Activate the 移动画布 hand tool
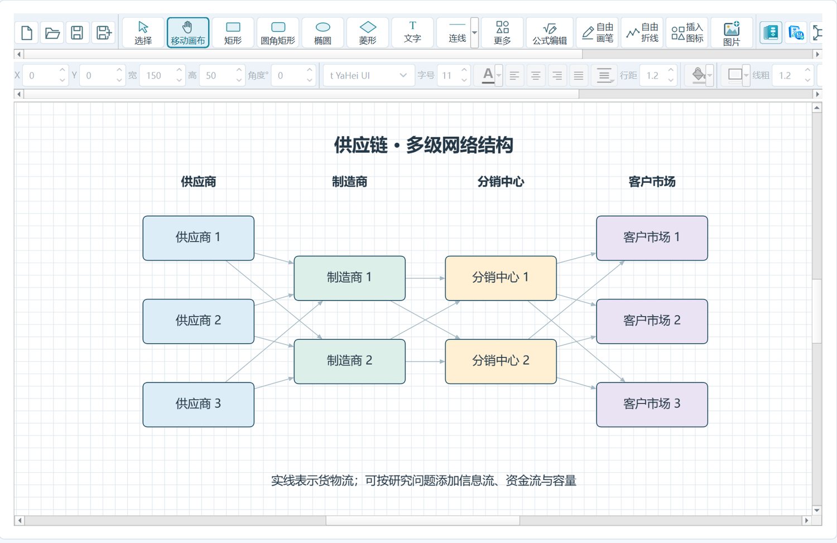 [188, 33]
